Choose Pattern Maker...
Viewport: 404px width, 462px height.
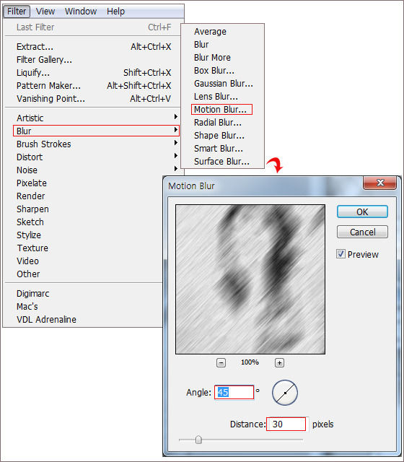click(x=92, y=85)
